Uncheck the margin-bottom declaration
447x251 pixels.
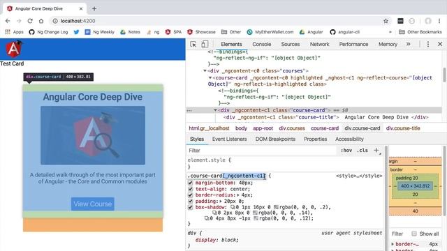pos(191,183)
